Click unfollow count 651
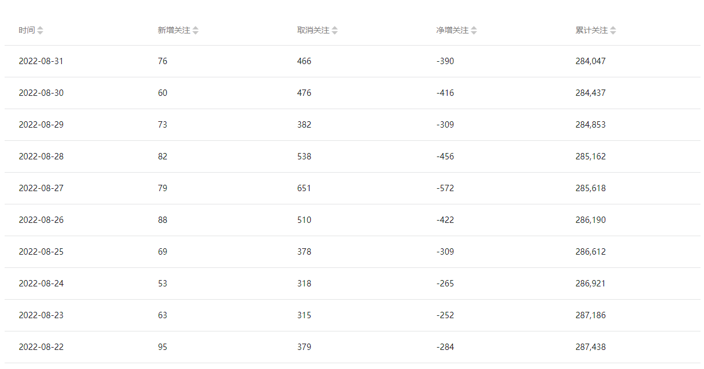 [x=304, y=188]
